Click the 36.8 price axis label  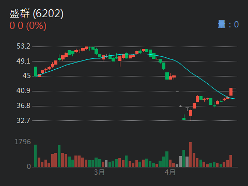click(x=23, y=105)
